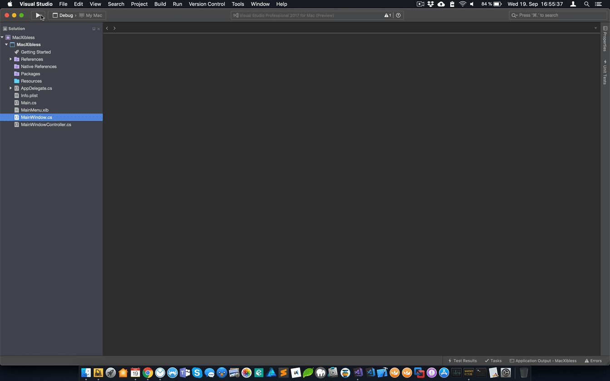610x381 pixels.
Task: Close the Solution pad
Action: (98, 29)
